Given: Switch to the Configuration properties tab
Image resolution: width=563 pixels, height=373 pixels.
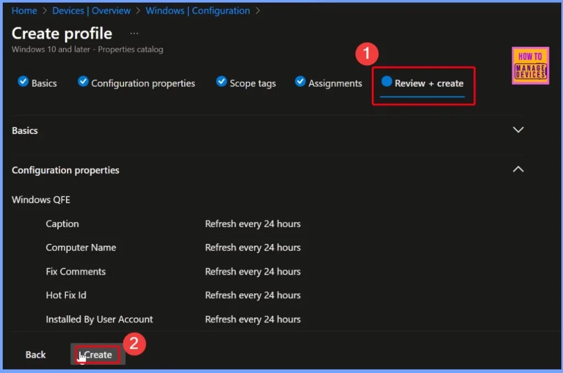Looking at the screenshot, I should point(136,83).
